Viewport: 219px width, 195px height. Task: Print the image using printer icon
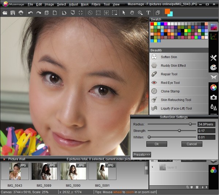click(21, 13)
